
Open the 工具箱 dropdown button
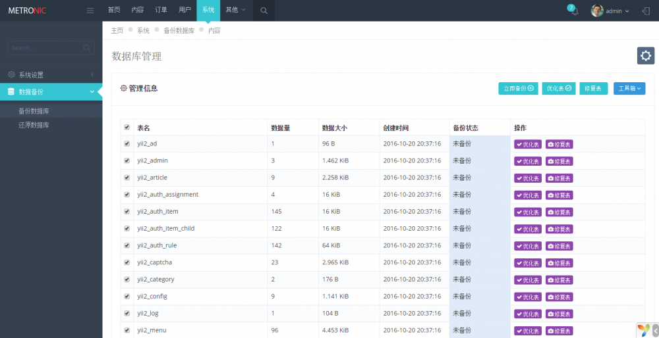click(629, 89)
